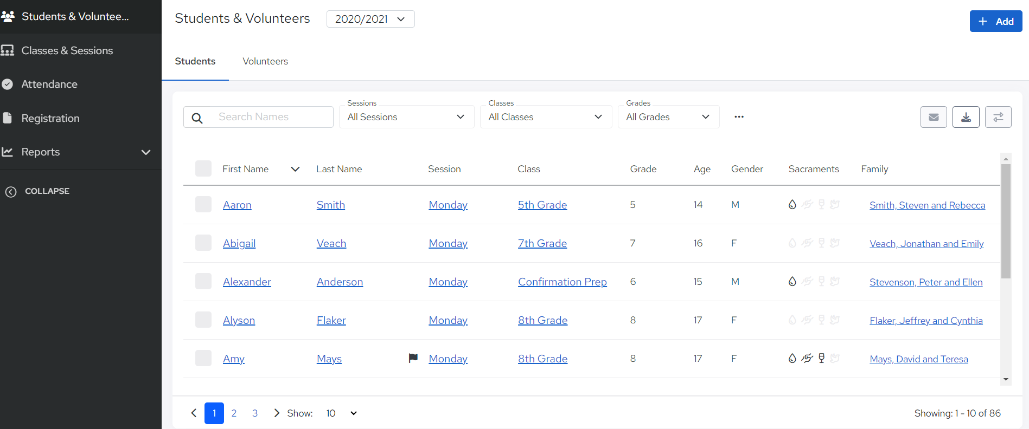Screen dimensions: 1029x429
Task: Click the Last Name column header
Action: point(339,169)
